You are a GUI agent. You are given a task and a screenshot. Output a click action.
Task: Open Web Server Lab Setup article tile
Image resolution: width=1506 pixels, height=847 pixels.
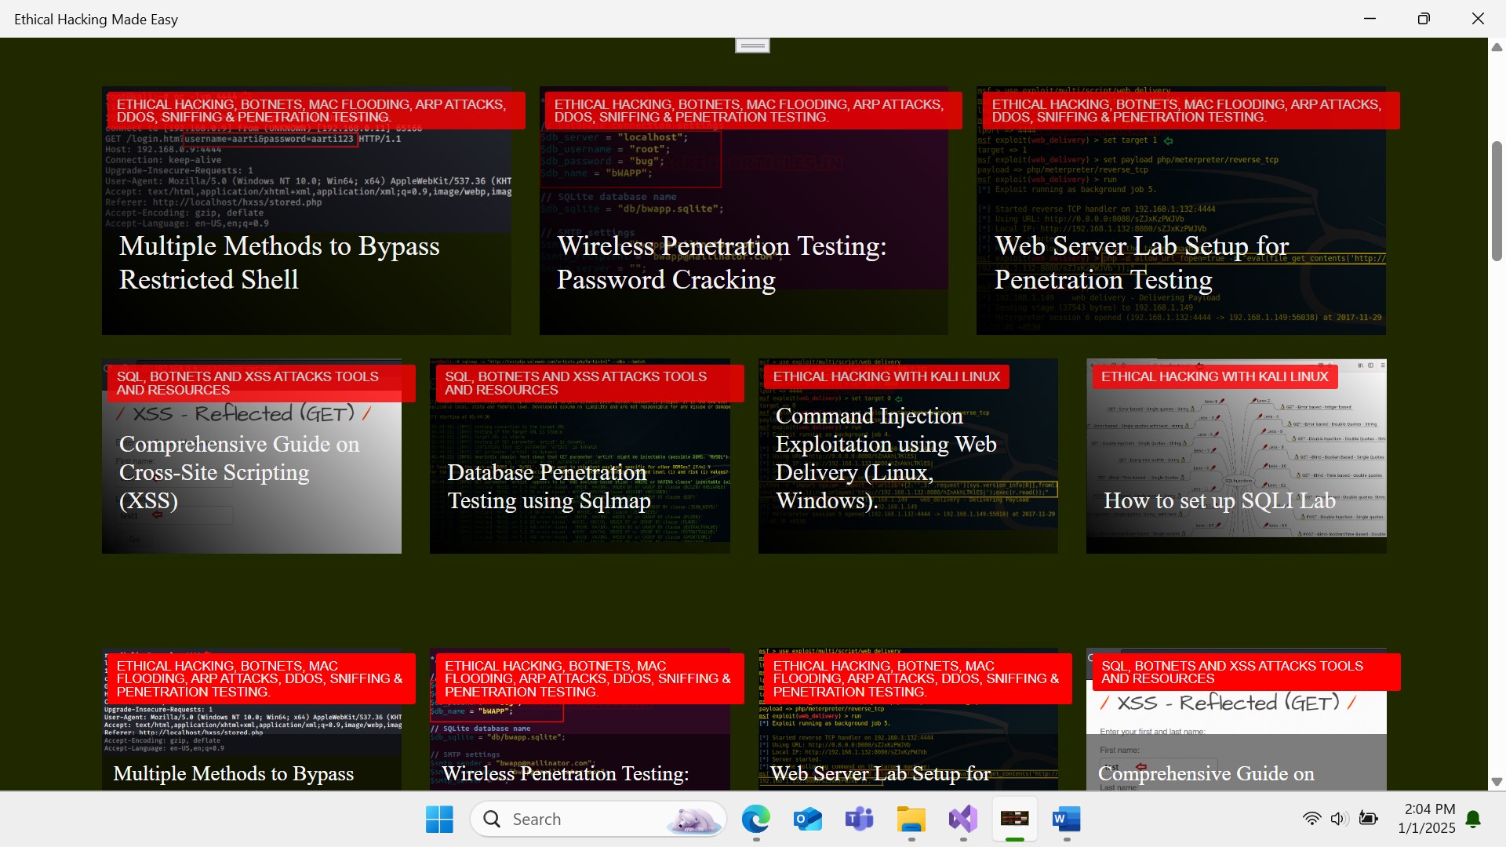(1180, 263)
